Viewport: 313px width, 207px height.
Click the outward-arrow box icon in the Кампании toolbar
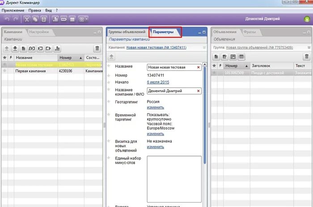[x=48, y=49]
